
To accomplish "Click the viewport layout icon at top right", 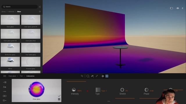I will pyautogui.click(x=171, y=8).
